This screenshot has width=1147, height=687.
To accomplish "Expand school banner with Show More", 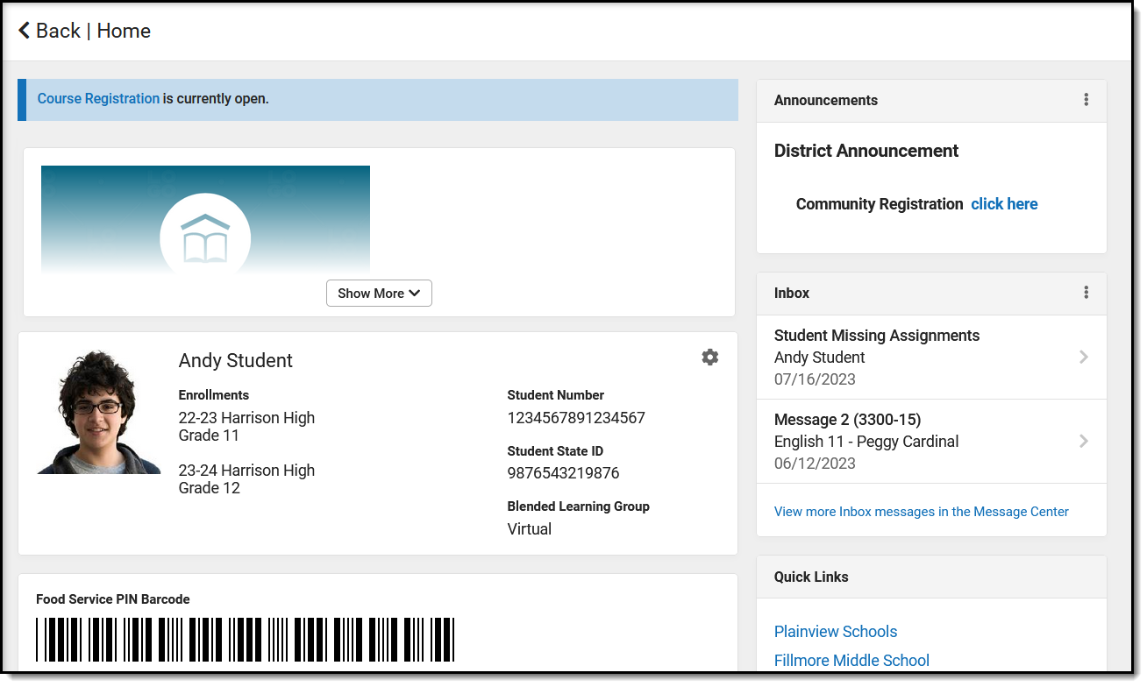I will [379, 294].
